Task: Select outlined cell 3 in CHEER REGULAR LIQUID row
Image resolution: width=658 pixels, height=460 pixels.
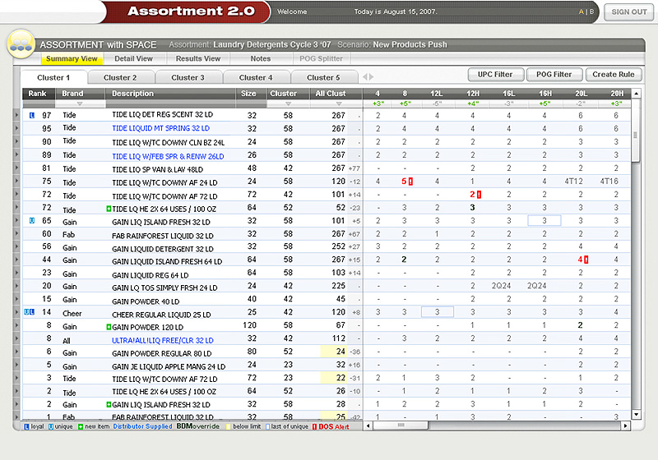Action: [438, 311]
